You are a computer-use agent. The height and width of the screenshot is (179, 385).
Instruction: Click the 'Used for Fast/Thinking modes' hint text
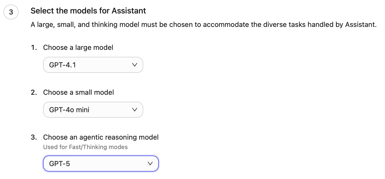click(x=85, y=147)
